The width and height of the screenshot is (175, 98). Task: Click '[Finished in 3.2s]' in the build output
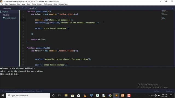[10, 74]
